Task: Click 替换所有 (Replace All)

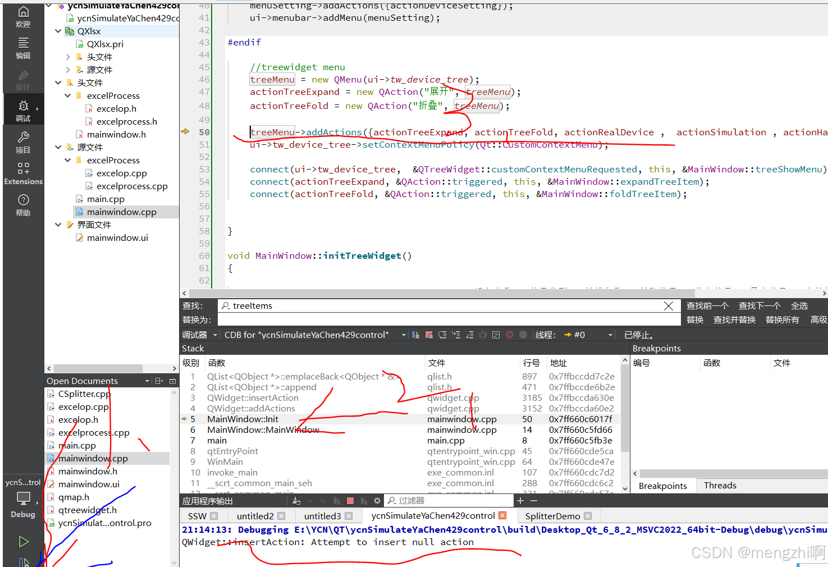Action: click(782, 320)
